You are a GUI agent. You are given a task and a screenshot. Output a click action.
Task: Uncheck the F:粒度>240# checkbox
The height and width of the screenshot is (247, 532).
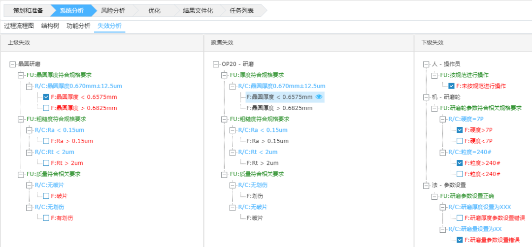460,163
